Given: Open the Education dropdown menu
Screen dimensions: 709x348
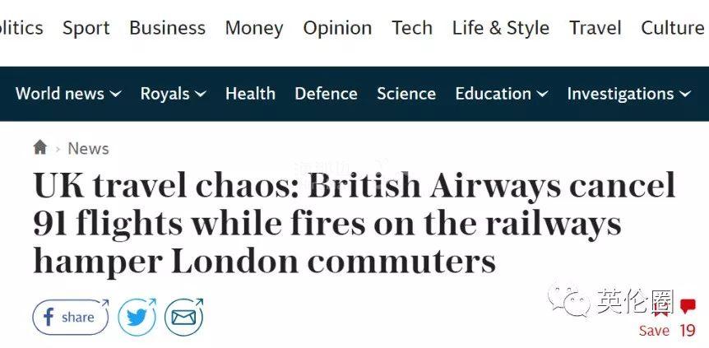Looking at the screenshot, I should tap(542, 95).
